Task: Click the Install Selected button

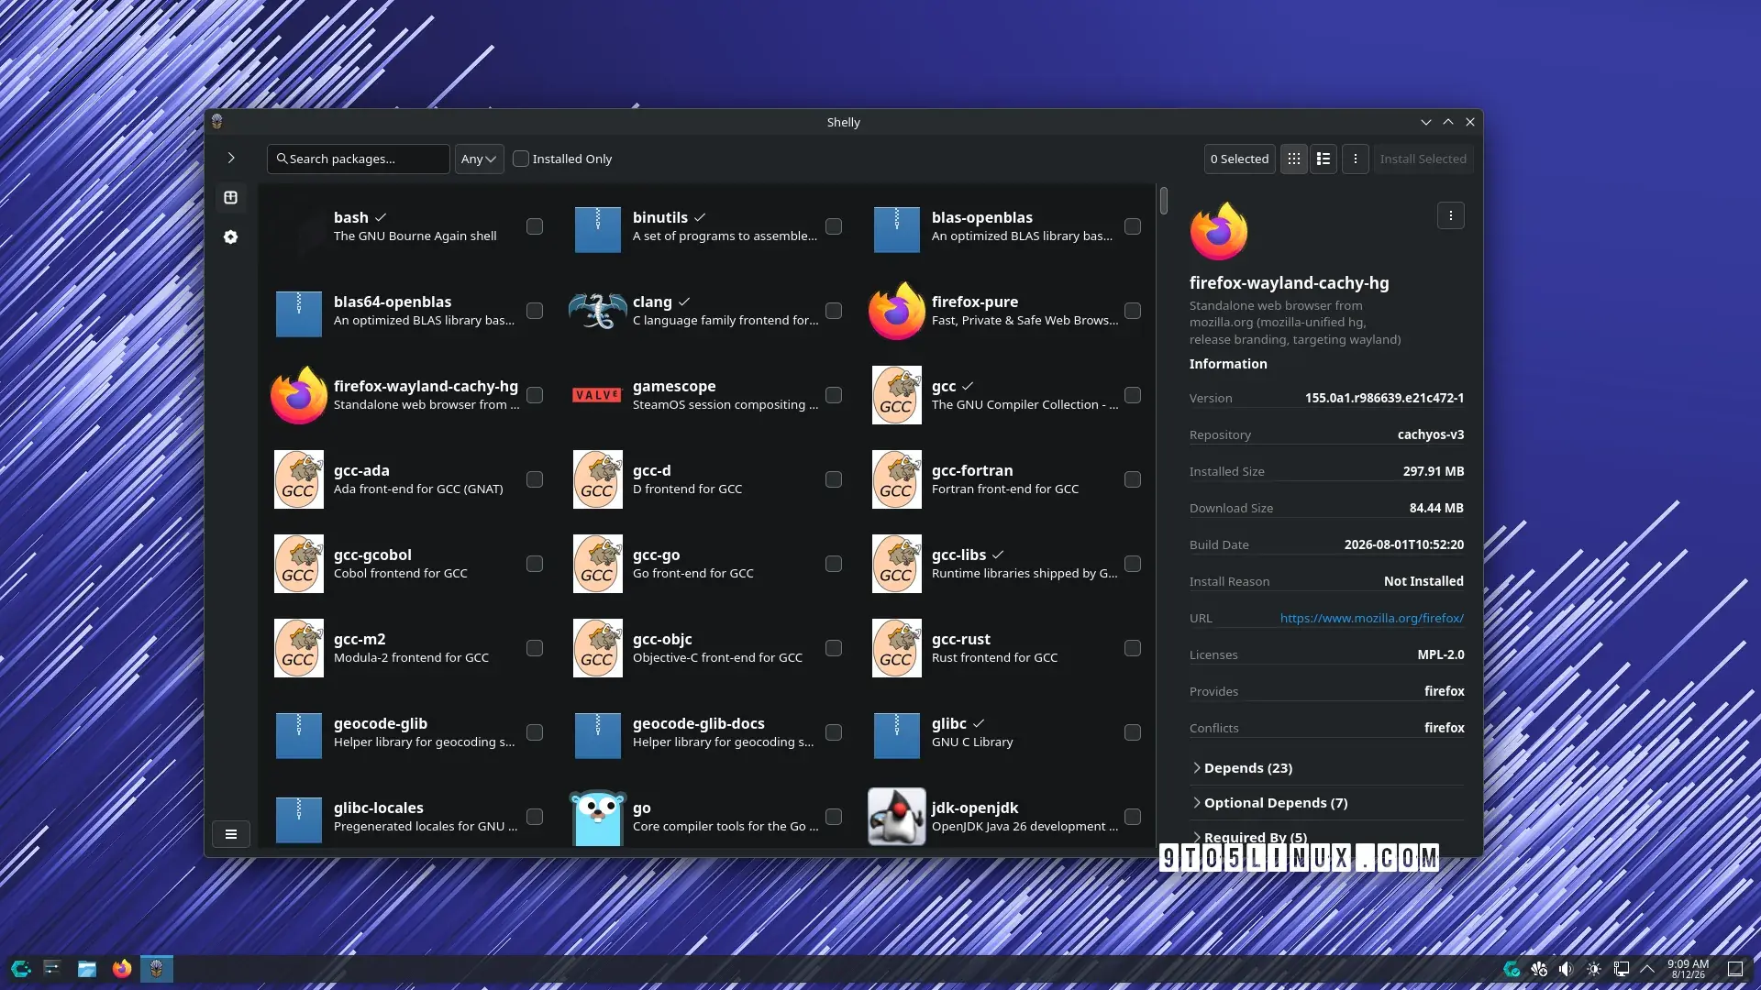Action: coord(1423,159)
